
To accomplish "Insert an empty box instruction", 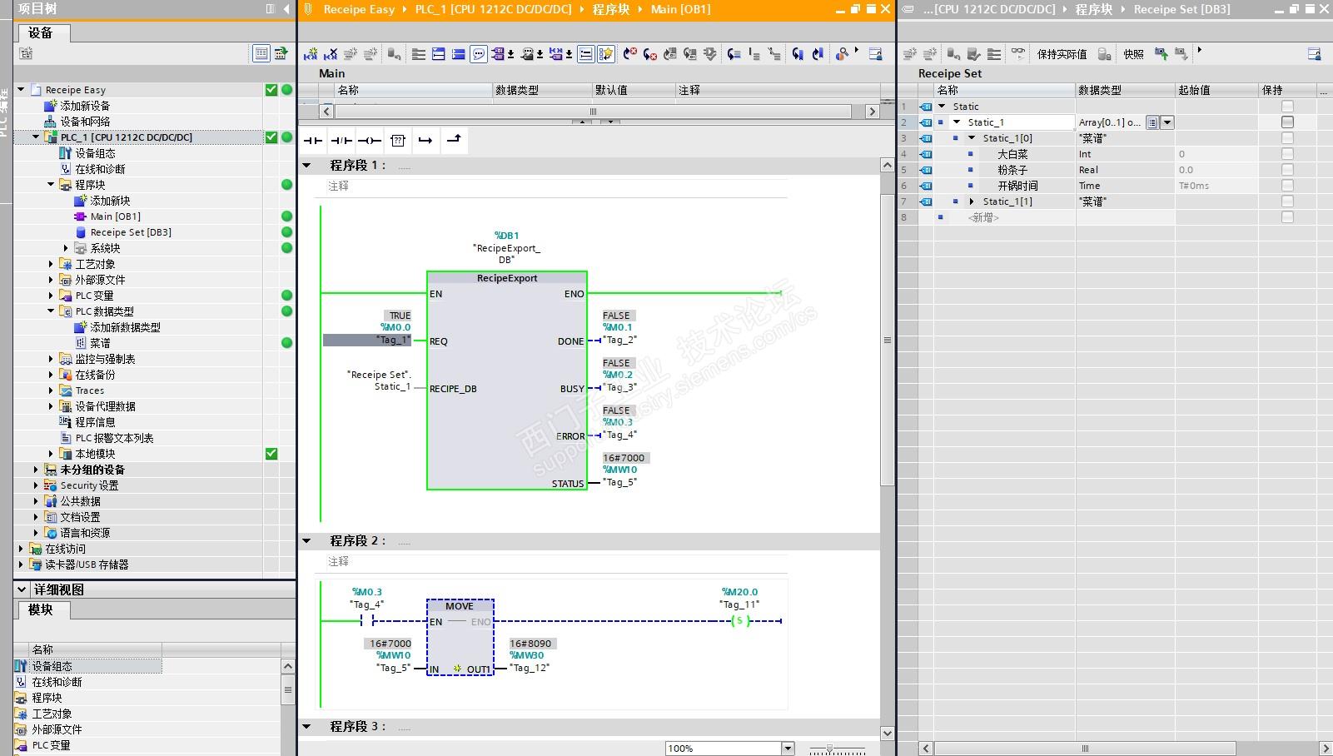I will [398, 141].
